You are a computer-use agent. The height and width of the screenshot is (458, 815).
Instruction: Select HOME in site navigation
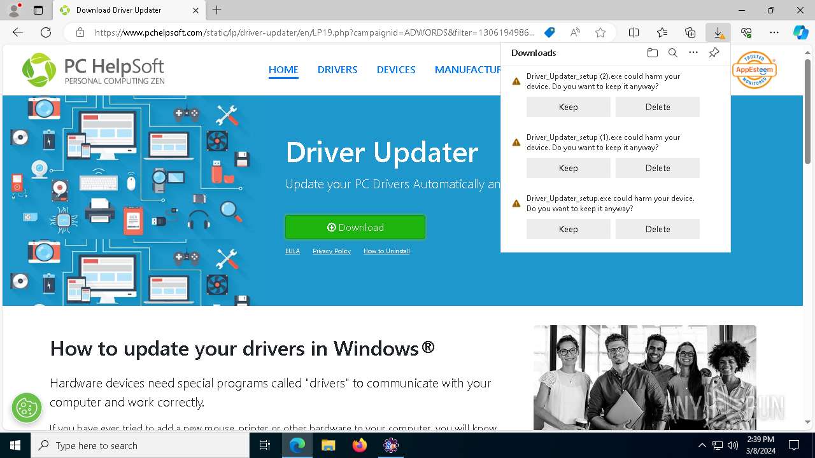tap(283, 70)
